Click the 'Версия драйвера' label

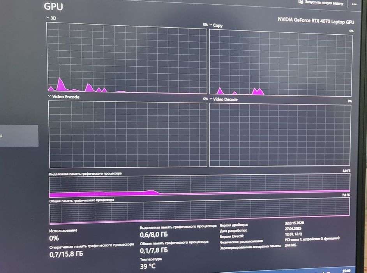click(234, 225)
